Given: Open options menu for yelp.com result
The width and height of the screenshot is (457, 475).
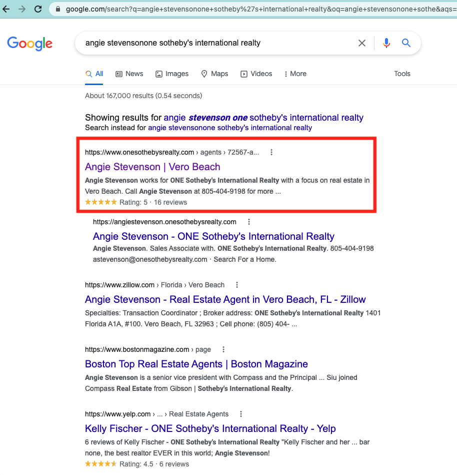Looking at the screenshot, I should (241, 414).
